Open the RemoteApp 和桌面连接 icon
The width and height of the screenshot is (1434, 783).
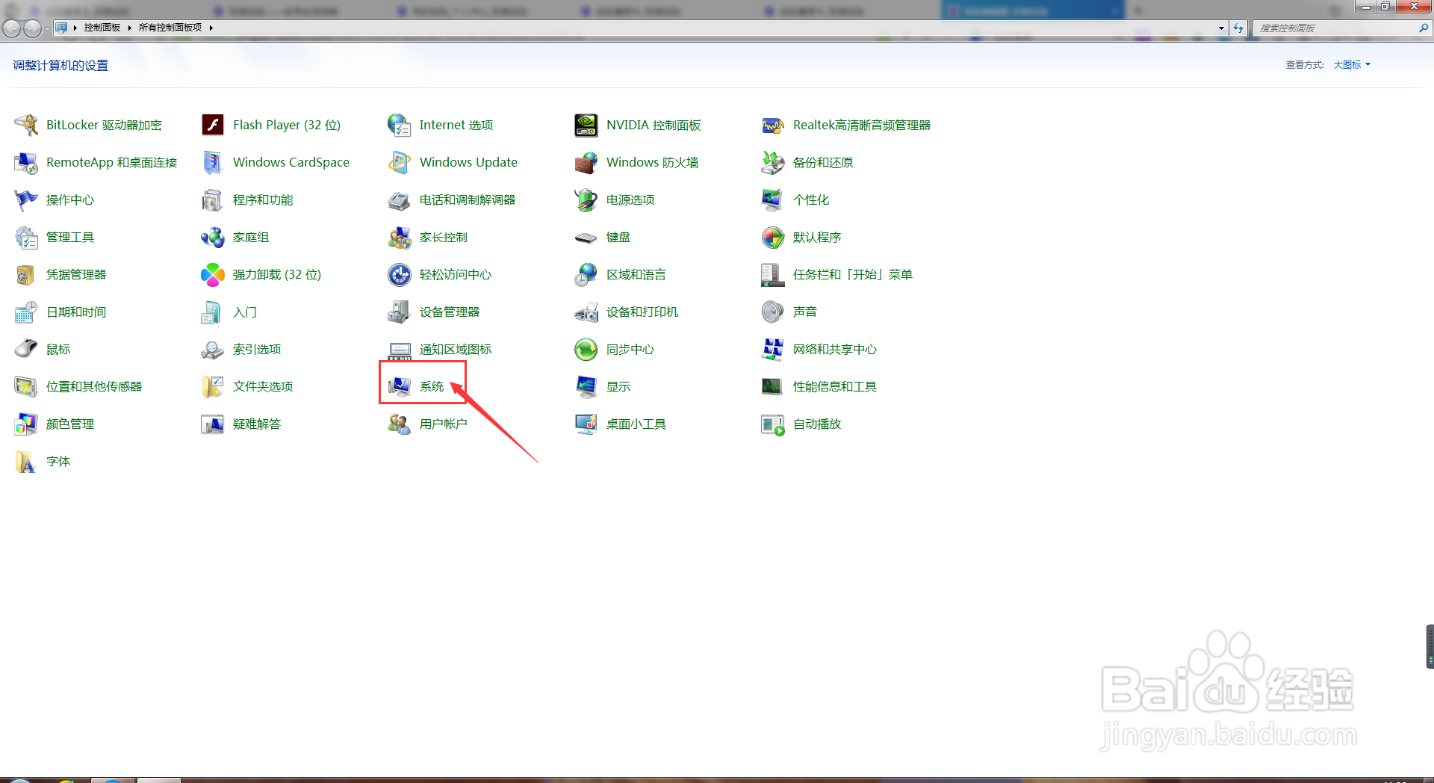pos(26,162)
